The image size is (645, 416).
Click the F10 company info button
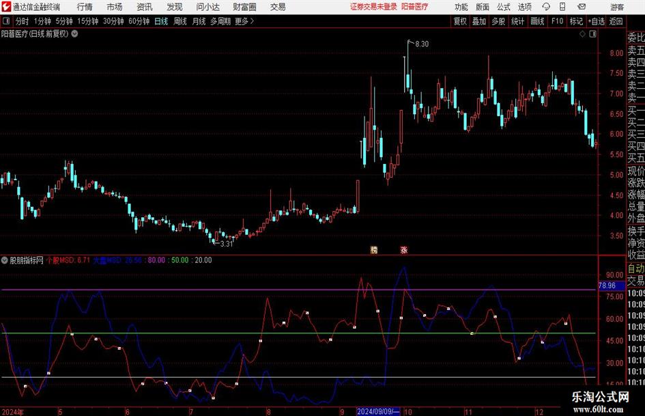pyautogui.click(x=557, y=21)
